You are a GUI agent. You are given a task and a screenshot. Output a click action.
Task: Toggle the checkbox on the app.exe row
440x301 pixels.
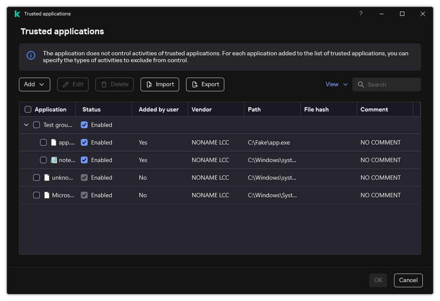[x=43, y=142]
